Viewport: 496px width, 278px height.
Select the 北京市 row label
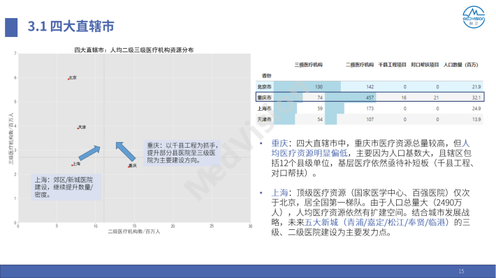point(264,87)
